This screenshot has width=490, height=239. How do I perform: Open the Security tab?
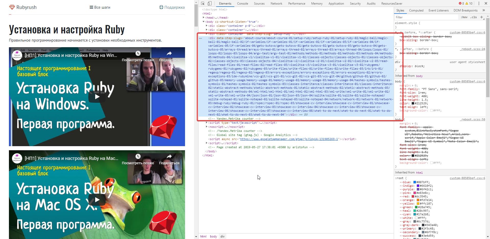pyautogui.click(x=355, y=3)
